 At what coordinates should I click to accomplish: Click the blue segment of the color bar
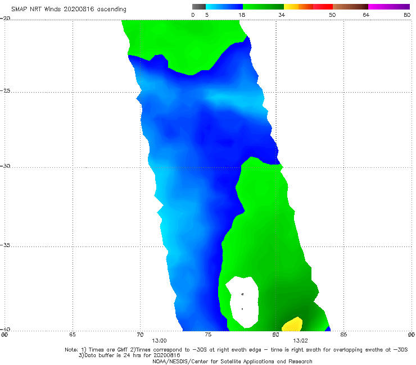(x=224, y=7)
